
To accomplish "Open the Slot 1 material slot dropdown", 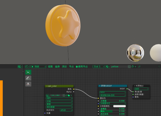I will pyautogui.click(x=99, y=67).
